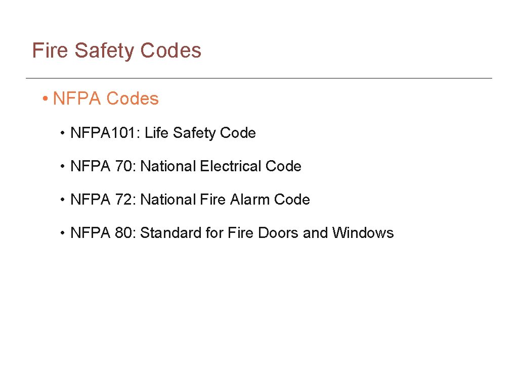The height and width of the screenshot is (388, 518).
Task: Select the orange "NFPA Codes" heading
Action: [106, 99]
